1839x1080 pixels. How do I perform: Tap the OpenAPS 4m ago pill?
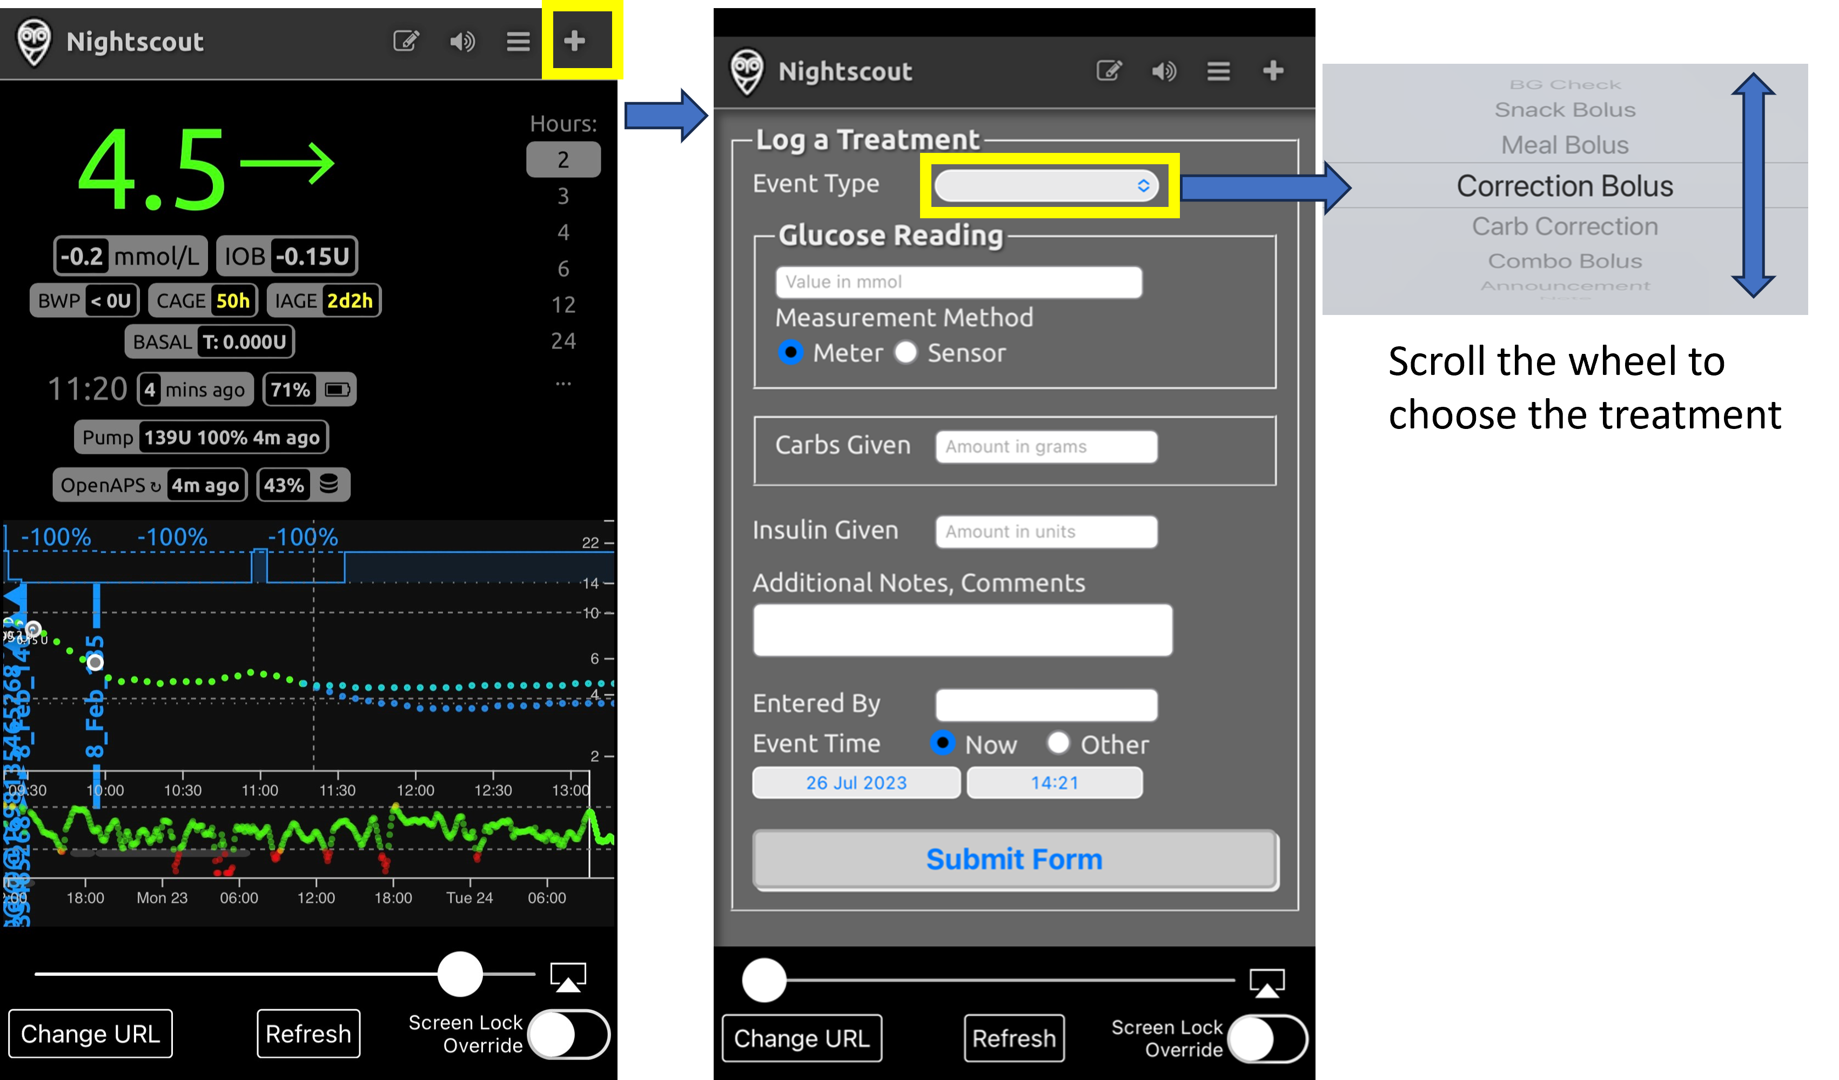(150, 485)
